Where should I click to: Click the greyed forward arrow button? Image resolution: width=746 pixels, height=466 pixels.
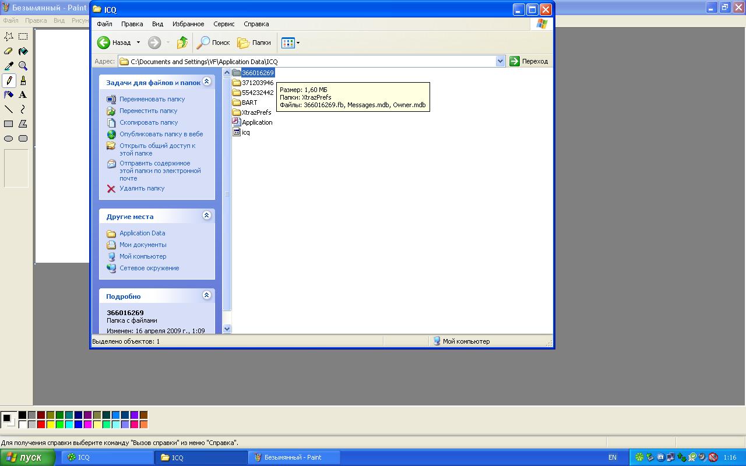click(x=154, y=43)
